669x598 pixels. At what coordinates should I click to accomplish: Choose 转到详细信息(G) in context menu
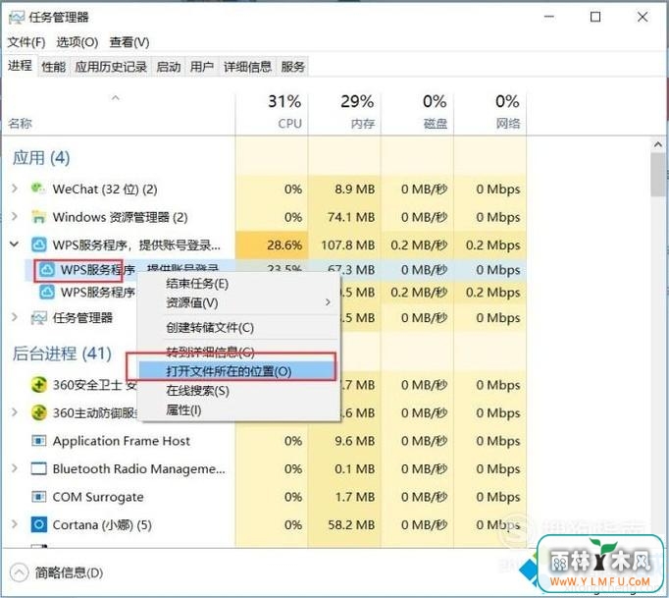(x=239, y=353)
